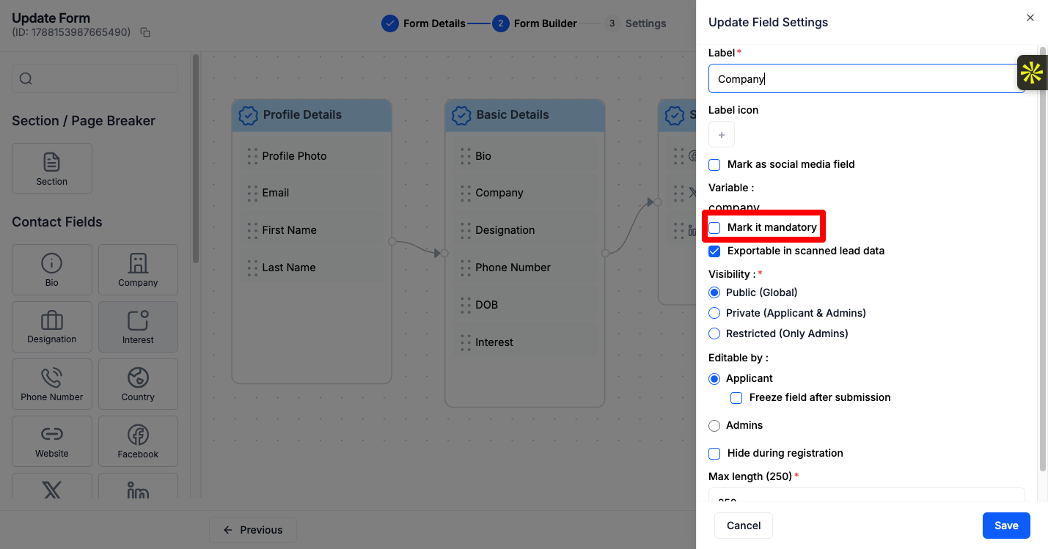Go back with Previous button
Screen dimensions: 1048x549
point(253,530)
